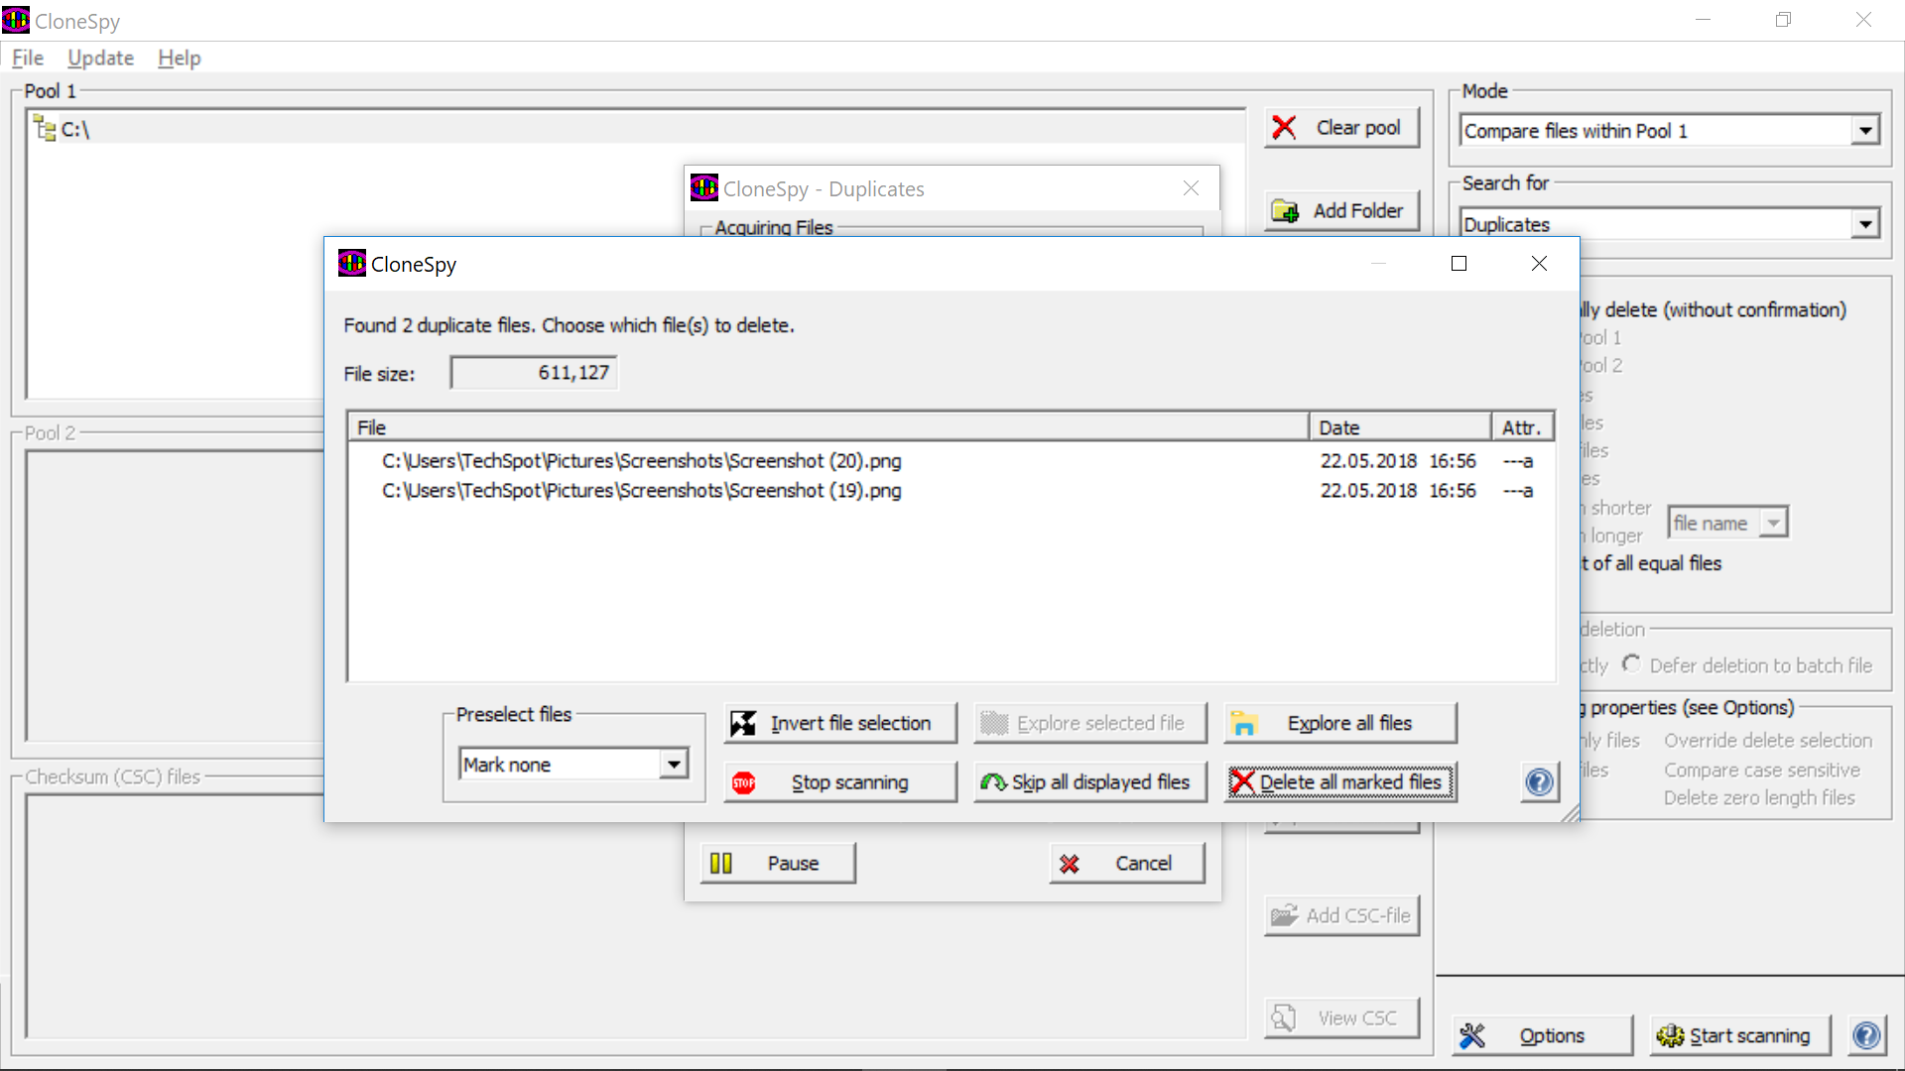Click the CloneSpy help icon
The height and width of the screenshot is (1071, 1905).
[1539, 782]
